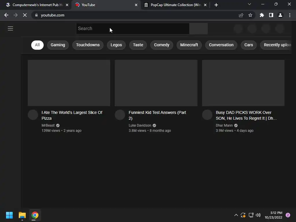The image size is (296, 222).
Task: Open the network tray icon
Action: click(251, 215)
